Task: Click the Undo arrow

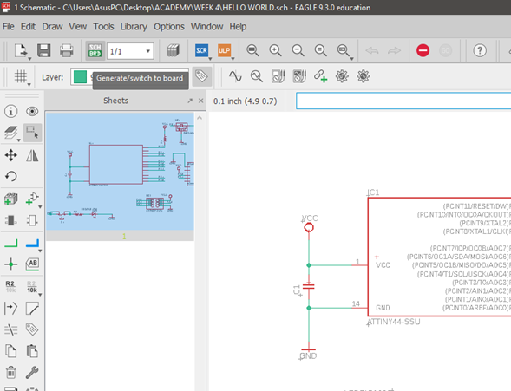Action: point(372,51)
